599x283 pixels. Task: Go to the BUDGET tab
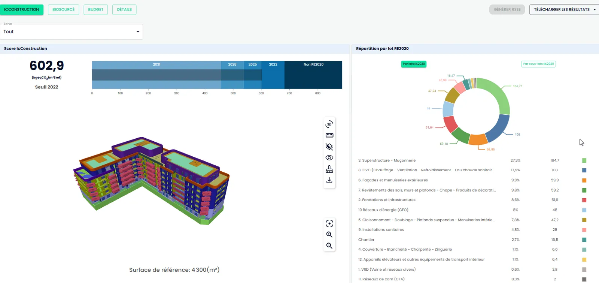click(96, 9)
